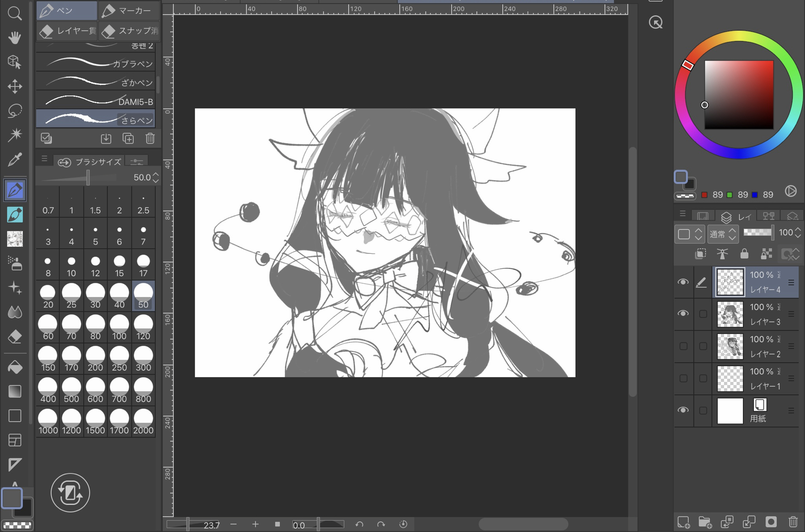
Task: Increase layer opacity with the up arrow beside 100
Action: (798, 229)
